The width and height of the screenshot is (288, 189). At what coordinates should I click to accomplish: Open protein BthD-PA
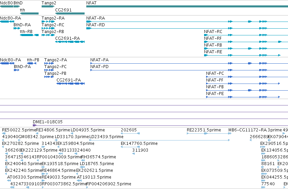[22, 67]
